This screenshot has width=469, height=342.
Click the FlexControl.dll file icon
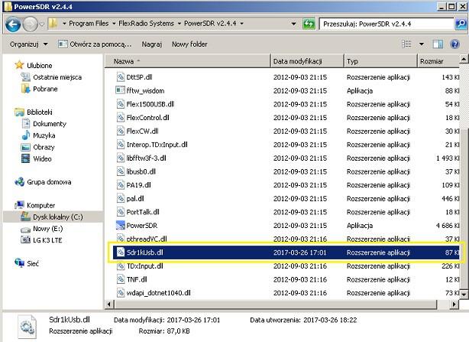[x=120, y=117]
